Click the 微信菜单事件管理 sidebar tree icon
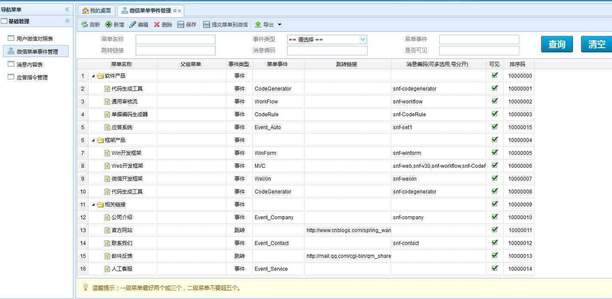The width and height of the screenshot is (612, 299). pyautogui.click(x=11, y=51)
